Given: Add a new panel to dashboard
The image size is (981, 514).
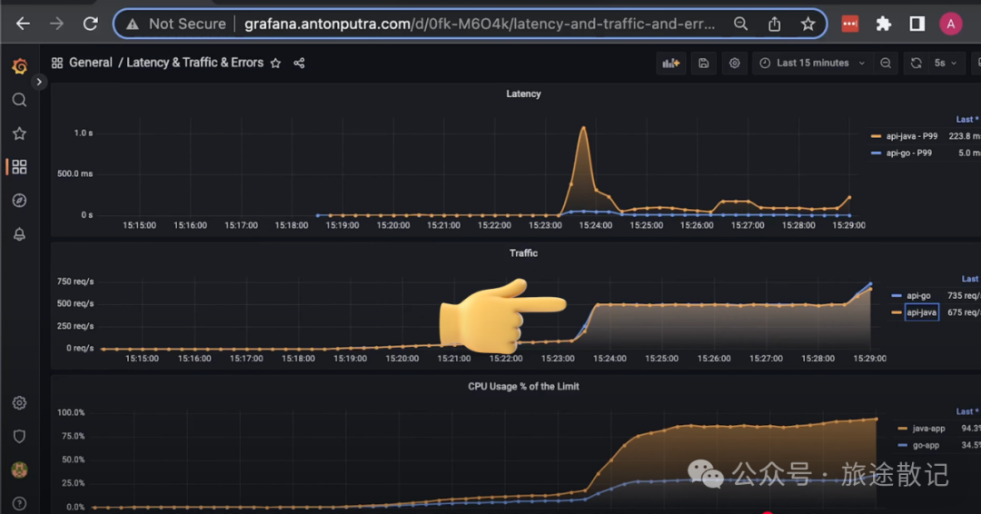Looking at the screenshot, I should pos(670,64).
